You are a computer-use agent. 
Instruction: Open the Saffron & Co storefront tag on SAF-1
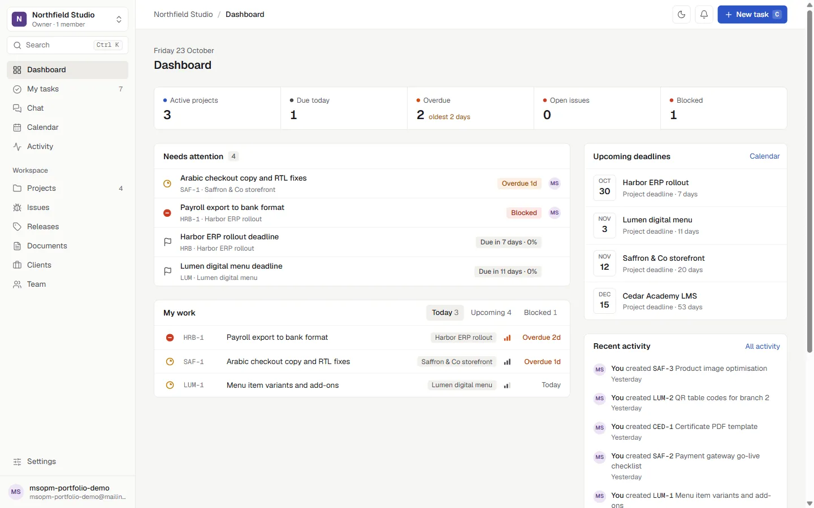pyautogui.click(x=457, y=362)
